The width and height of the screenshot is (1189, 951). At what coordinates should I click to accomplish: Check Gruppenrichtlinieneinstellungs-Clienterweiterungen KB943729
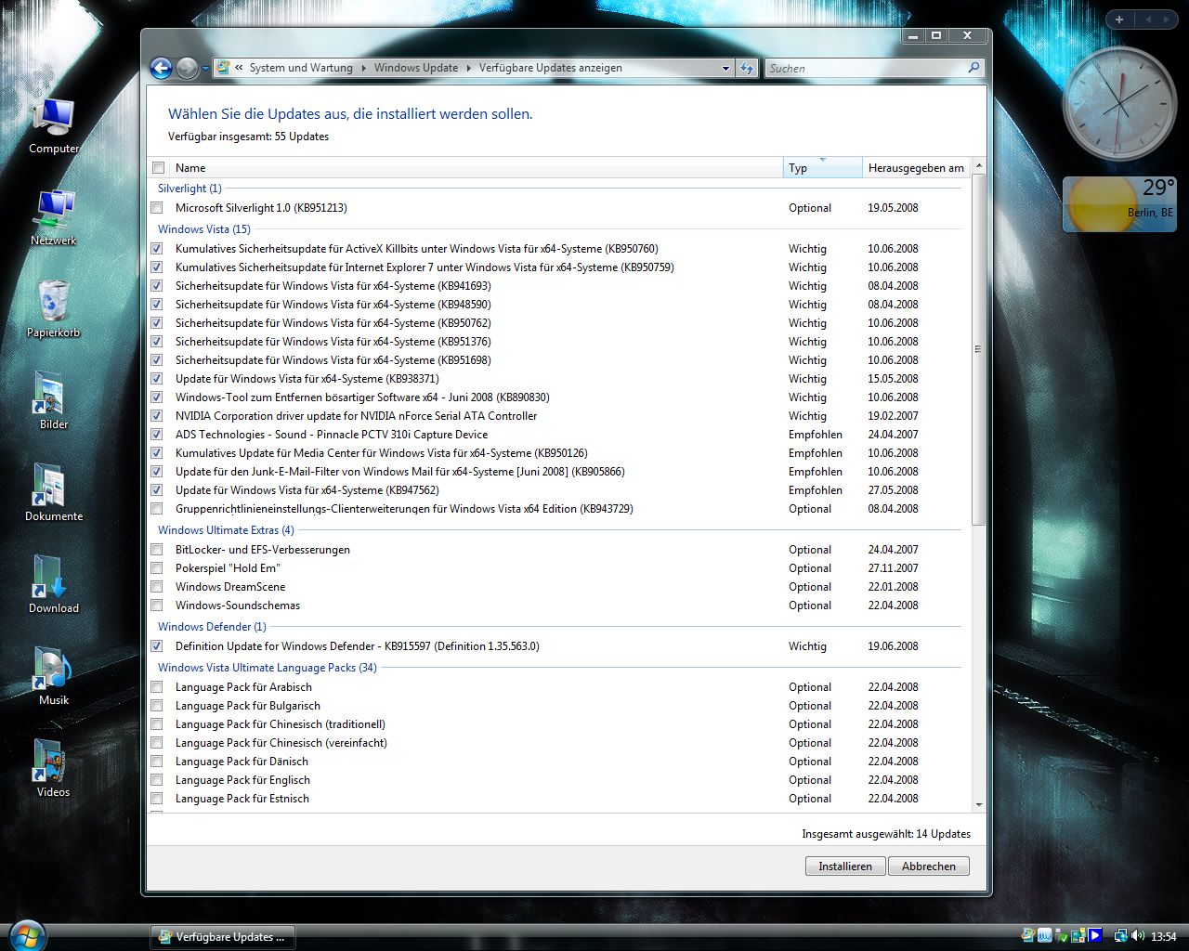[157, 509]
